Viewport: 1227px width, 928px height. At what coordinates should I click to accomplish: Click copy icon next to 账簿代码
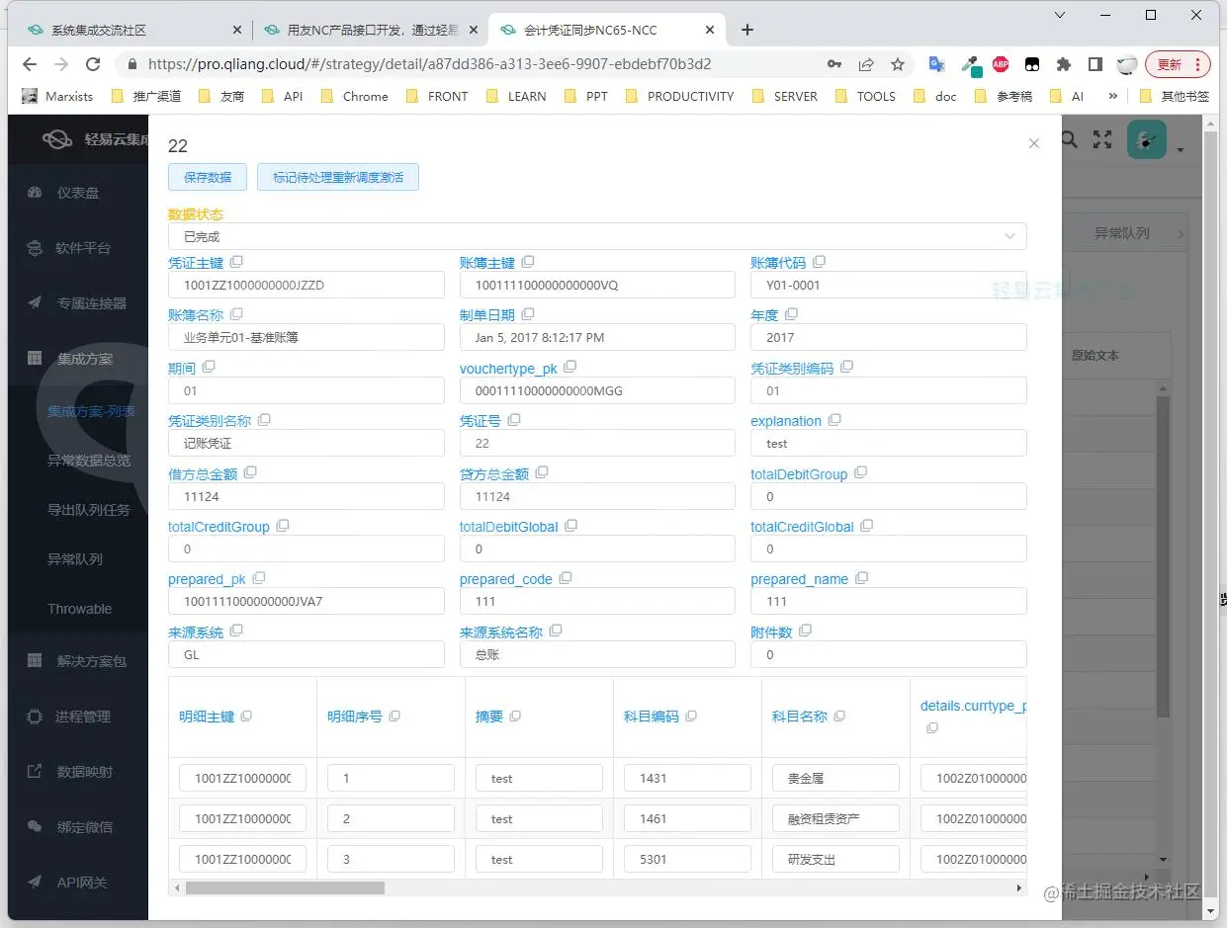point(819,262)
